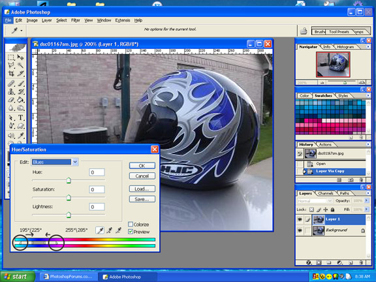The image size is (376, 282).
Task: Click the Lightness value field
Action: click(x=97, y=207)
